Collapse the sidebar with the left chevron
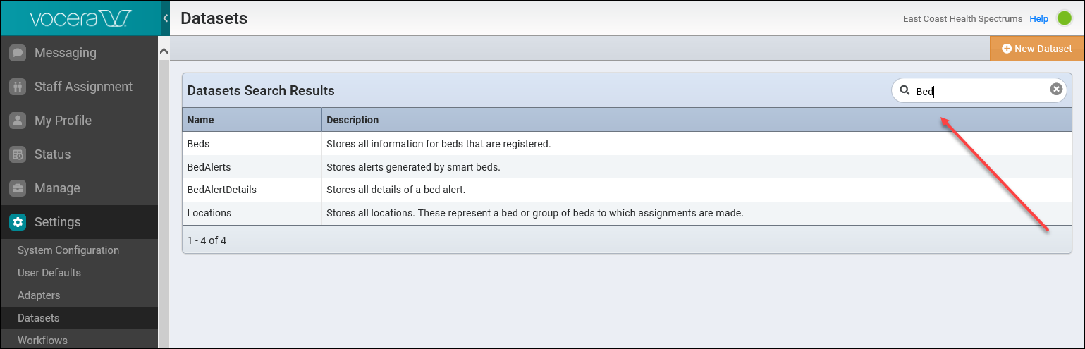This screenshot has height=349, width=1085. click(x=165, y=18)
